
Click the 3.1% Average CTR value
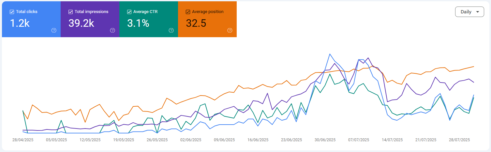(138, 23)
